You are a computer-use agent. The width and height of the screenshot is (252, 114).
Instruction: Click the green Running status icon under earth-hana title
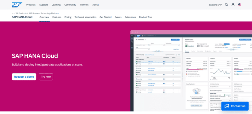[186, 46]
